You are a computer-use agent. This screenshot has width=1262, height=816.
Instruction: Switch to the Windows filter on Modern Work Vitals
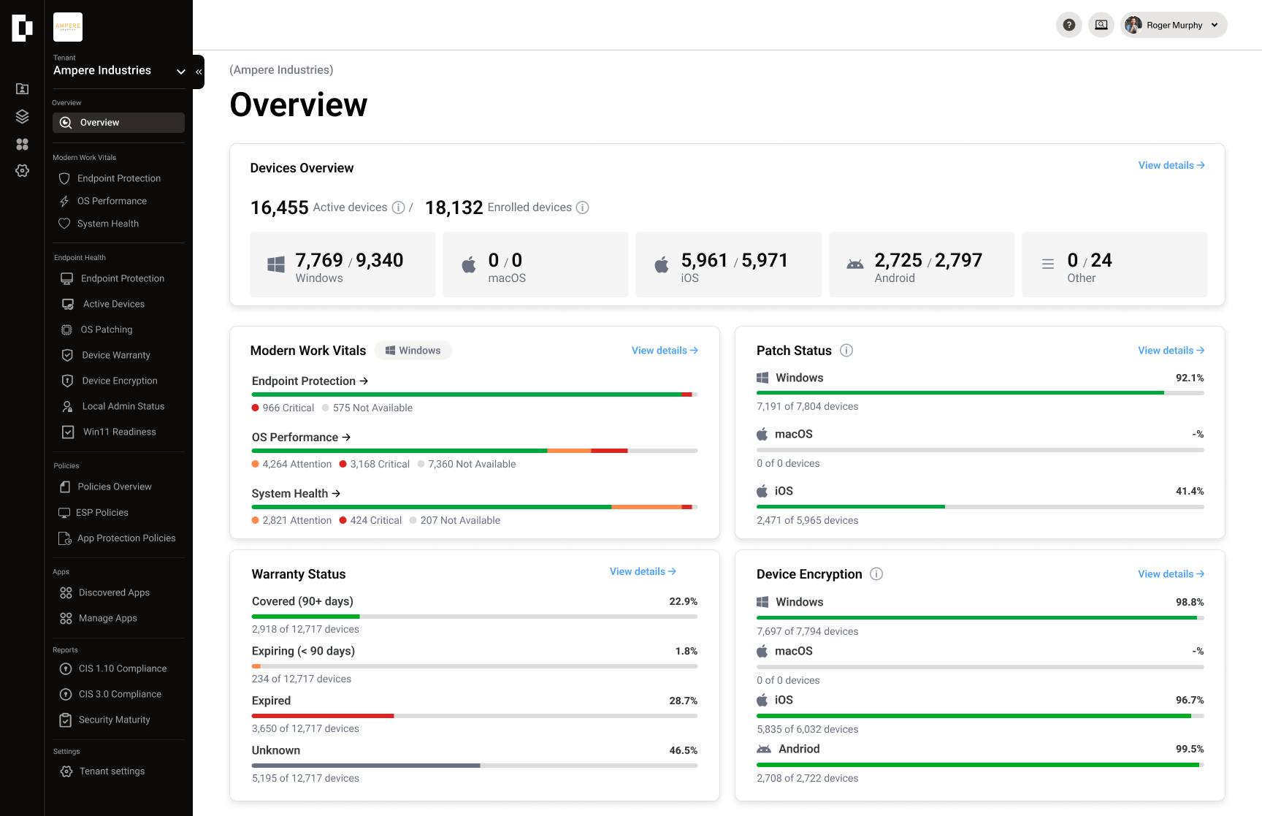point(413,350)
